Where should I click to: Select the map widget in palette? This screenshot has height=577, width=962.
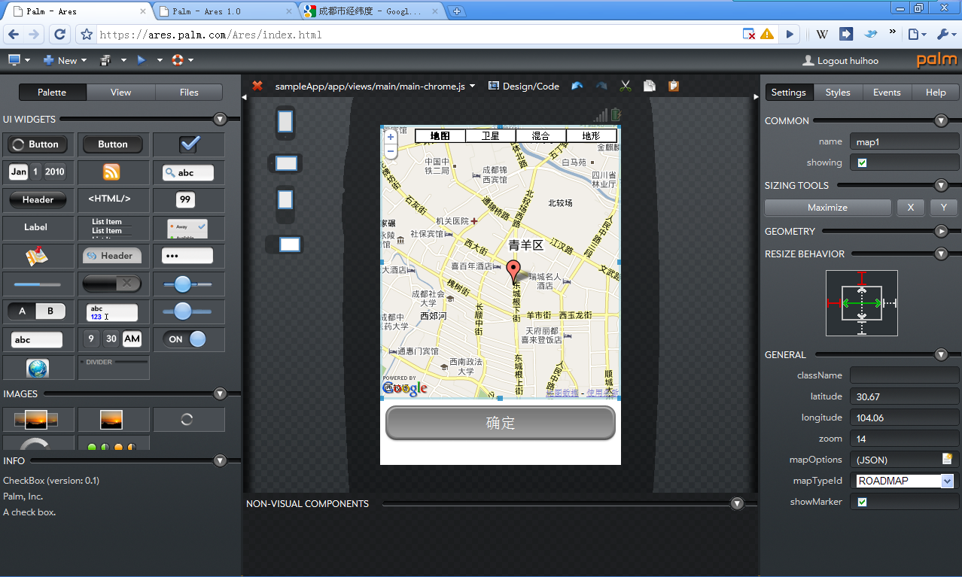[x=37, y=257]
